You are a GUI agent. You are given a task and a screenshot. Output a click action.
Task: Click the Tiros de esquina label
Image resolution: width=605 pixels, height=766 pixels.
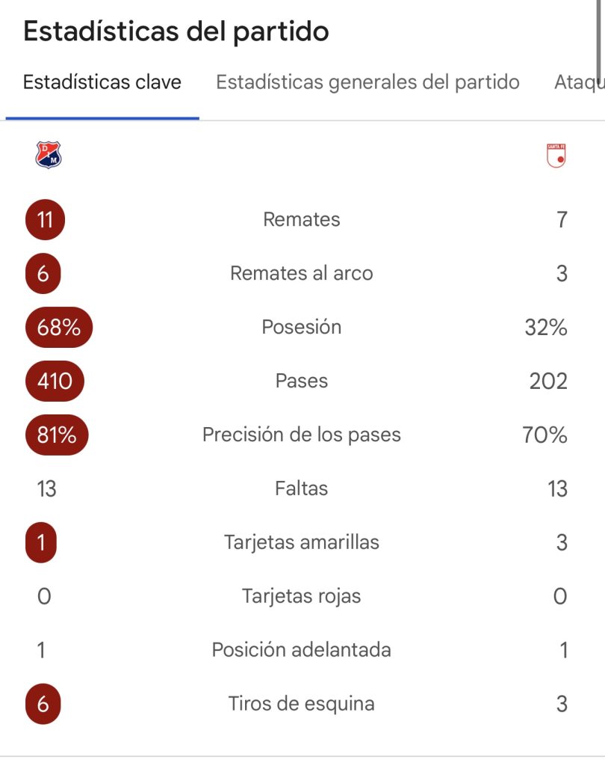point(302,704)
